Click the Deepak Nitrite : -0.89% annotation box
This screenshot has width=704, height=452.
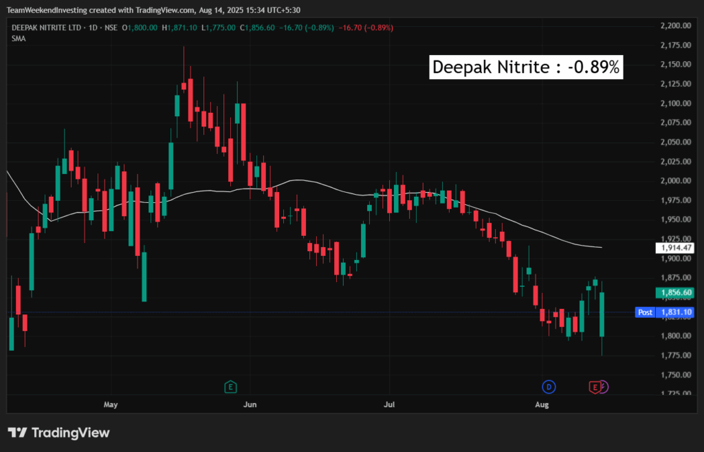click(x=526, y=67)
